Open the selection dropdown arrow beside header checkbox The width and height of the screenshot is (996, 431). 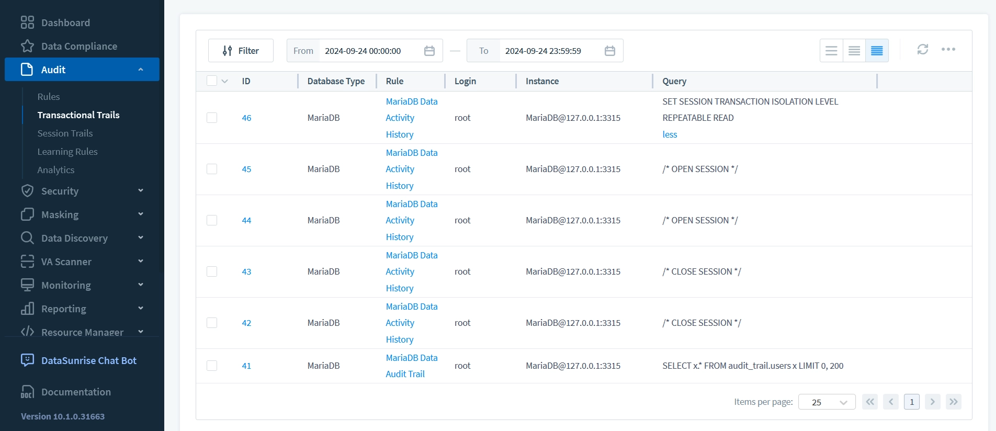[x=225, y=81]
